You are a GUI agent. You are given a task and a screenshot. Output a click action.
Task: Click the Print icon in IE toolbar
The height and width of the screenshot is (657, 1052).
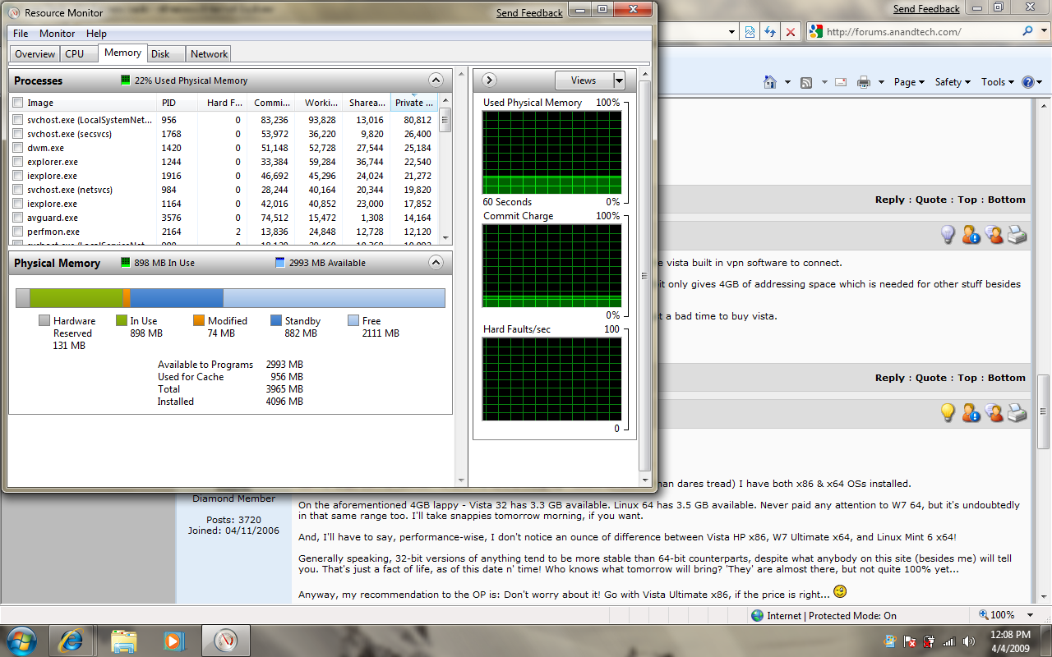[x=863, y=82]
